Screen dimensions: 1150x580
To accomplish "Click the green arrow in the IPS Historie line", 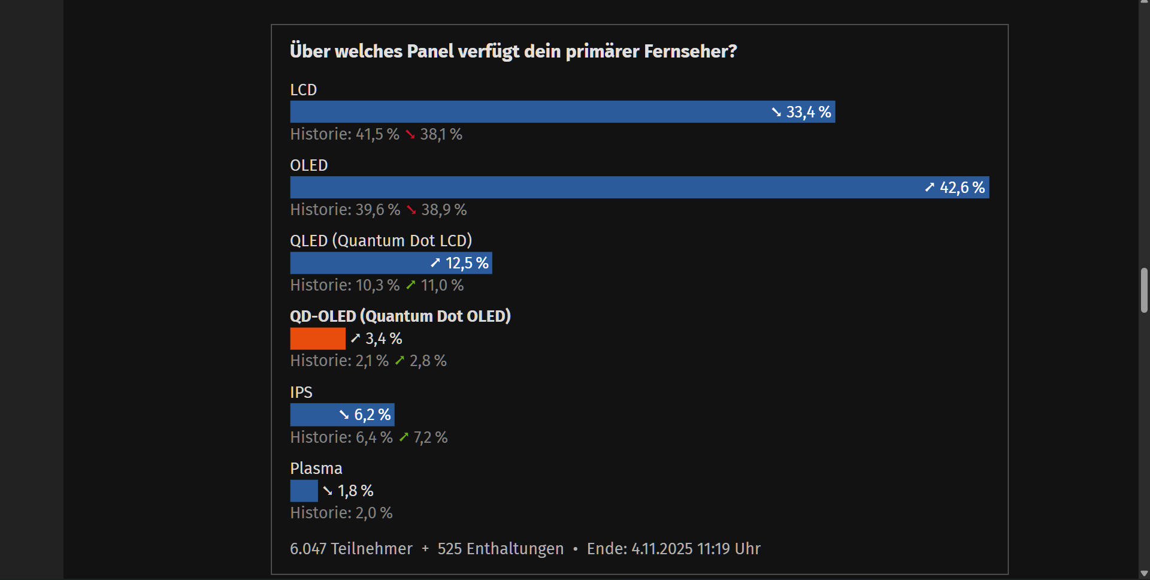I will coord(404,438).
